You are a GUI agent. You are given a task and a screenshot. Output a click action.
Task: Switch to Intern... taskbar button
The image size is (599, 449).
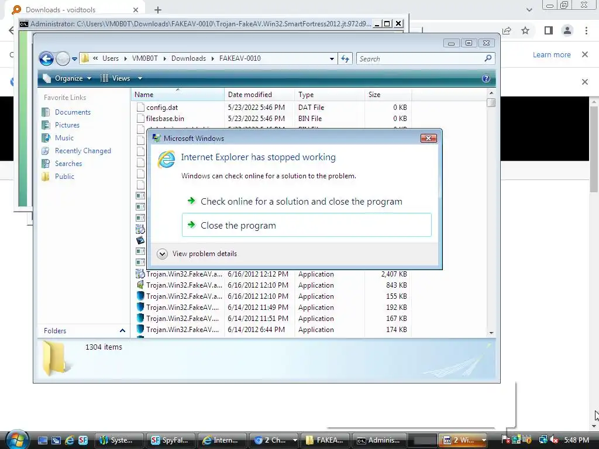(x=222, y=440)
